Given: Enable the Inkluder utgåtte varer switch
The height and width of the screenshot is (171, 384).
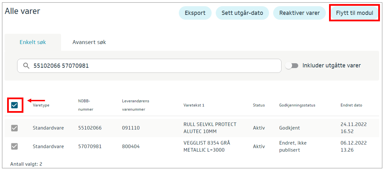Looking at the screenshot, I should [x=291, y=66].
